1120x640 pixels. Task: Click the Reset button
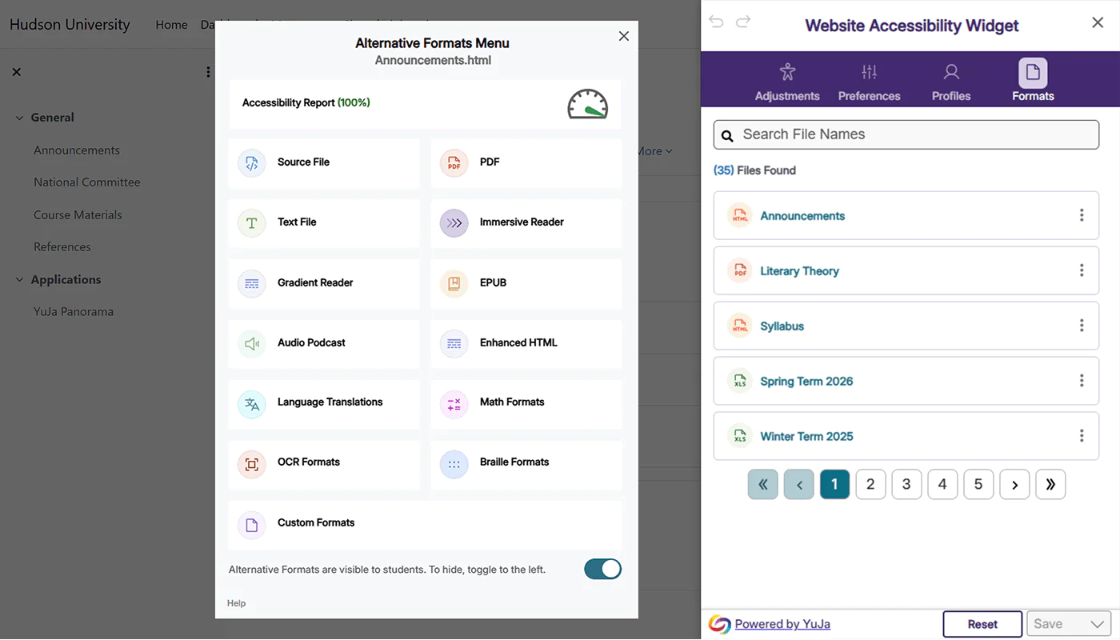[982, 624]
